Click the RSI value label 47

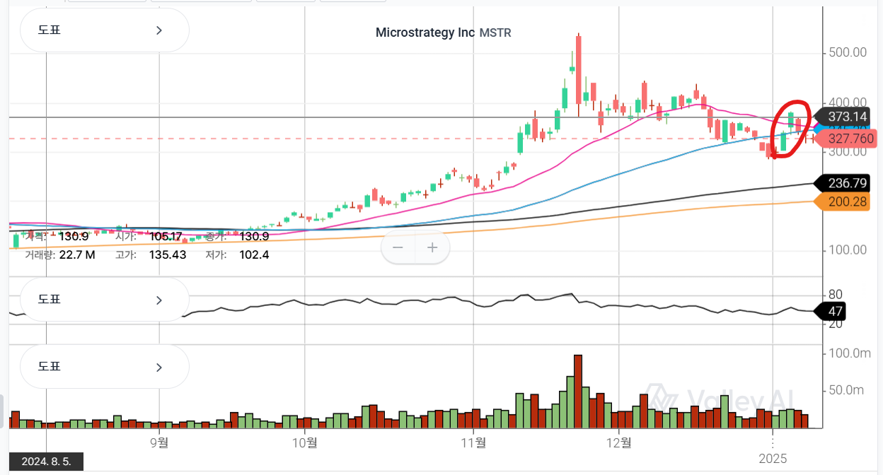pos(835,311)
